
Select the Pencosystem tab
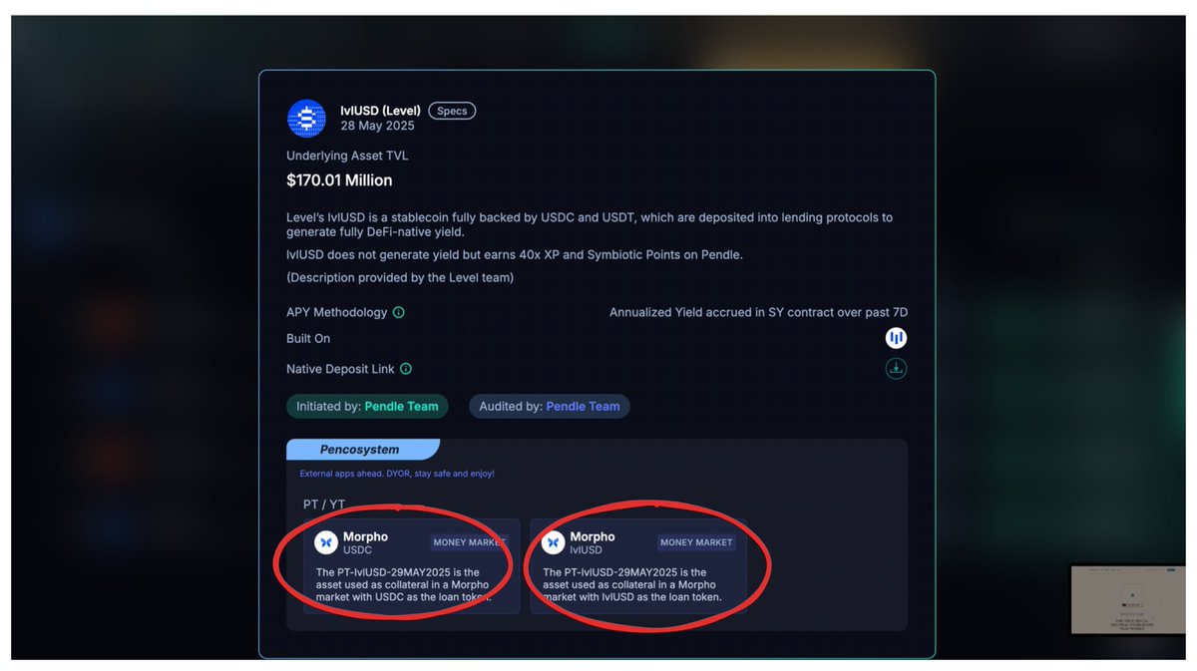[360, 450]
